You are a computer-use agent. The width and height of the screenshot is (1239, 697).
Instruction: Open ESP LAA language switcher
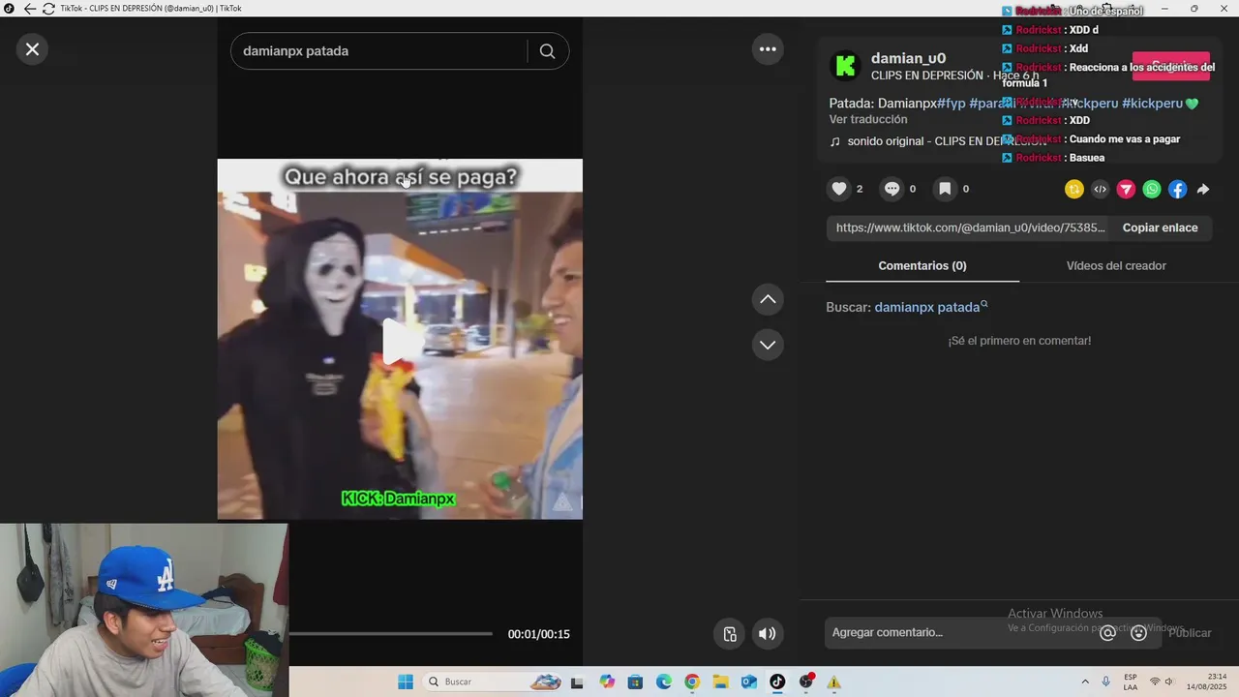1131,682
